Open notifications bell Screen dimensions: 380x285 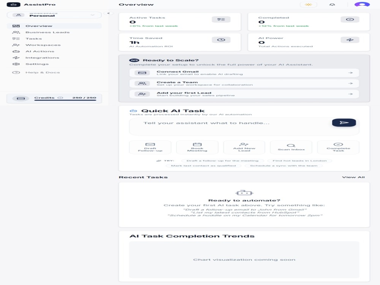pyautogui.click(x=332, y=4)
